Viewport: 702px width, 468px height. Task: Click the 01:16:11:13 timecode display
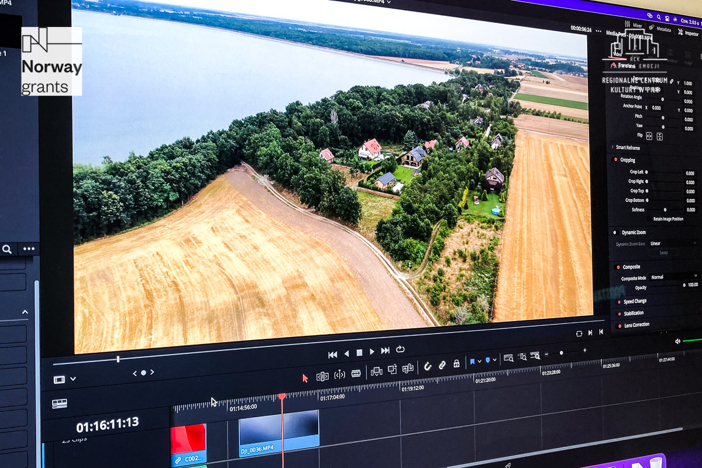[108, 424]
